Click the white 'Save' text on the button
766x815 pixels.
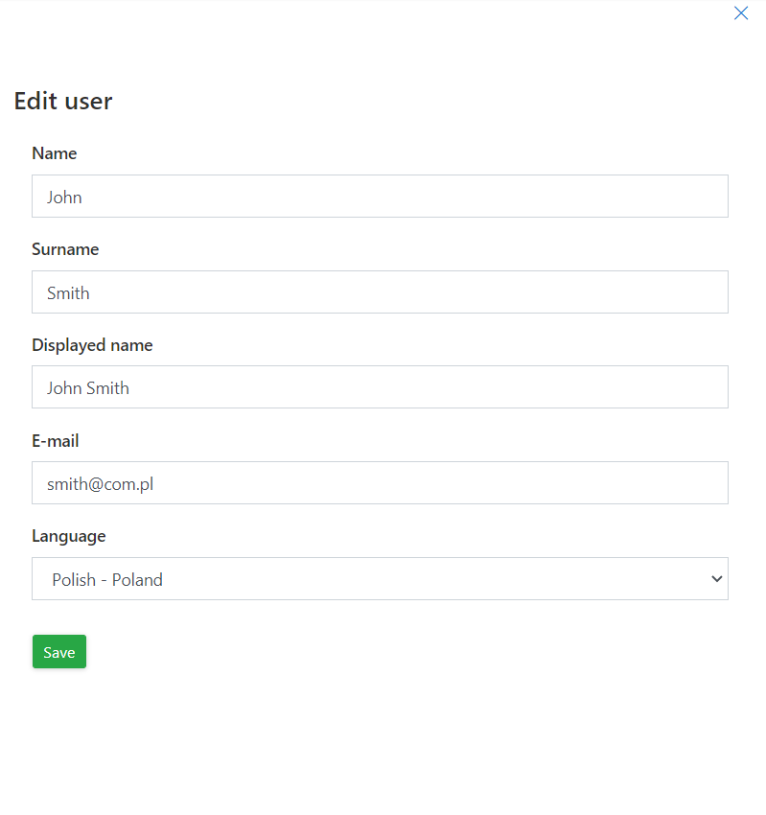[x=59, y=652]
